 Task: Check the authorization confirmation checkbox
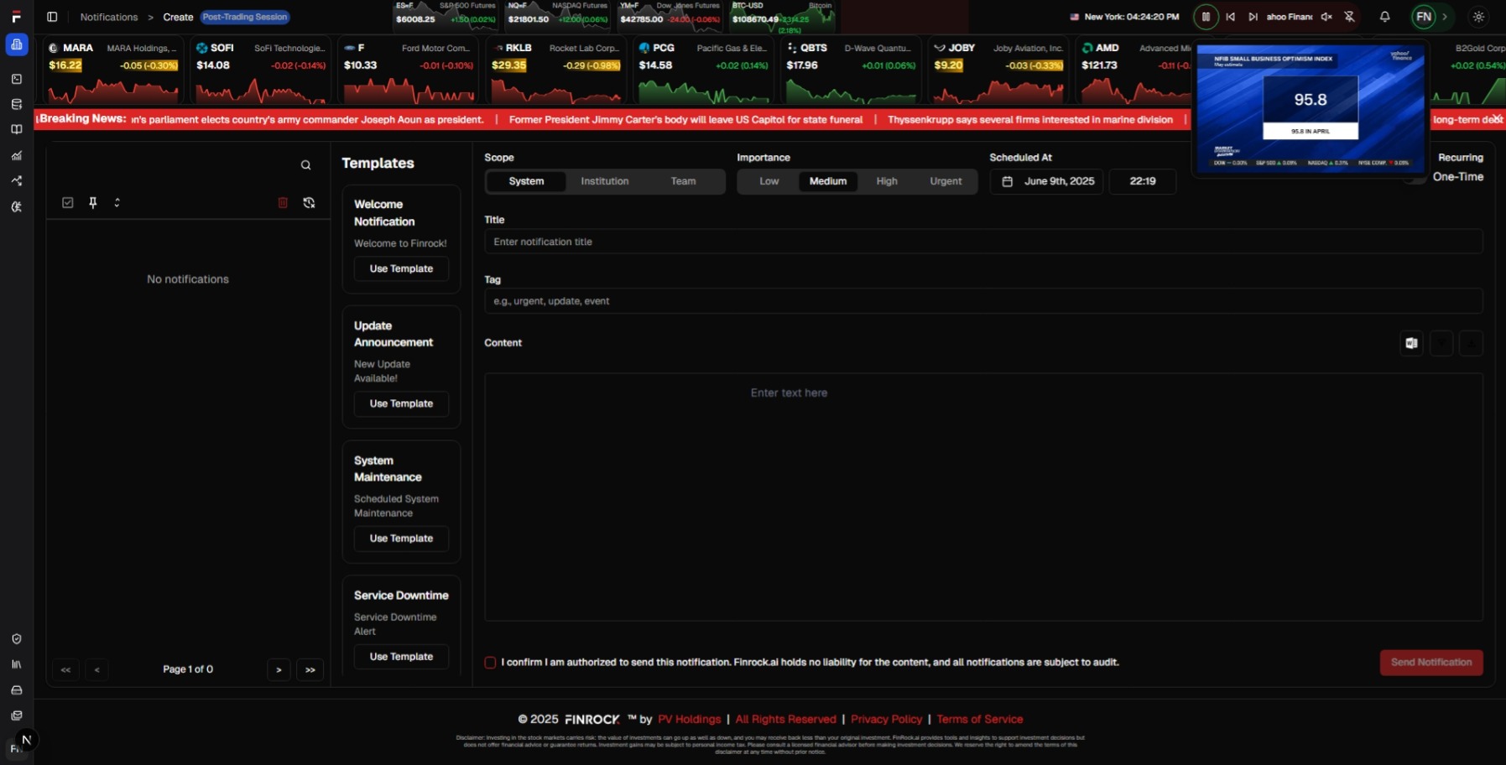490,663
